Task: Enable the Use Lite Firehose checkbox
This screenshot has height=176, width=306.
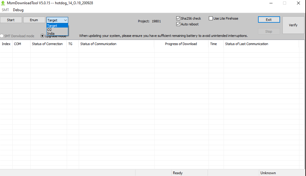Action: pyautogui.click(x=211, y=18)
